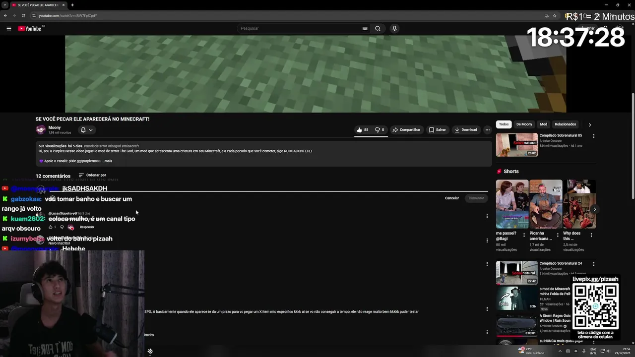Go back with browser back arrow
This screenshot has height=357, width=635.
coord(5,15)
